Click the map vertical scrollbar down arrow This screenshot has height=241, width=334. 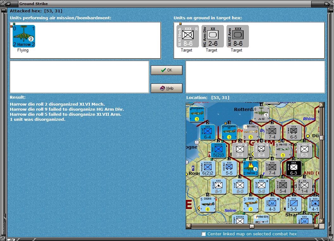(x=322, y=221)
